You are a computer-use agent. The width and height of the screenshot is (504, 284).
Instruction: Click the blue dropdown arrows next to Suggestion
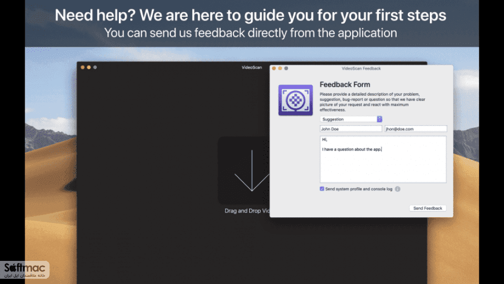coord(379,119)
